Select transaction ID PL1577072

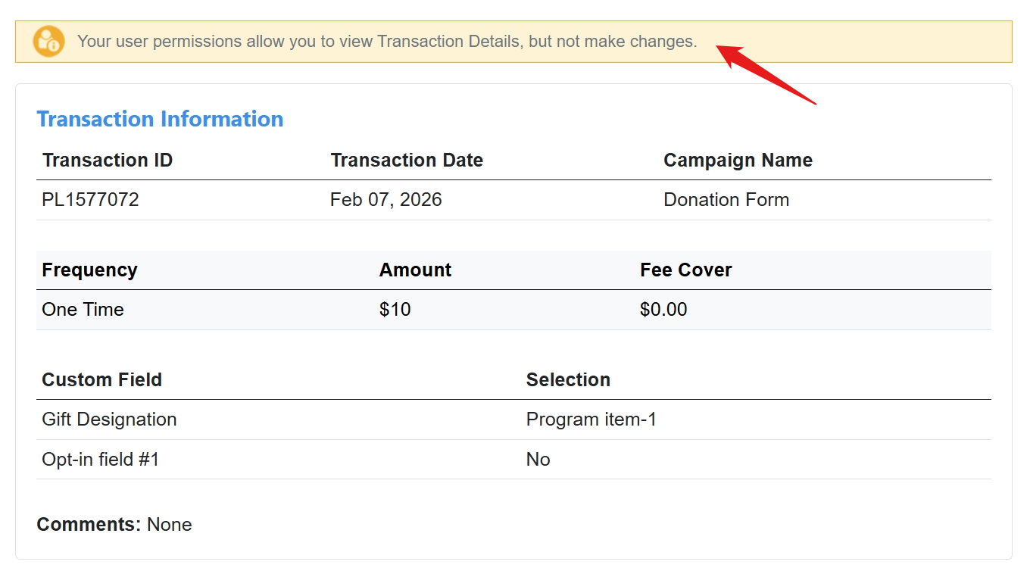pyautogui.click(x=91, y=200)
